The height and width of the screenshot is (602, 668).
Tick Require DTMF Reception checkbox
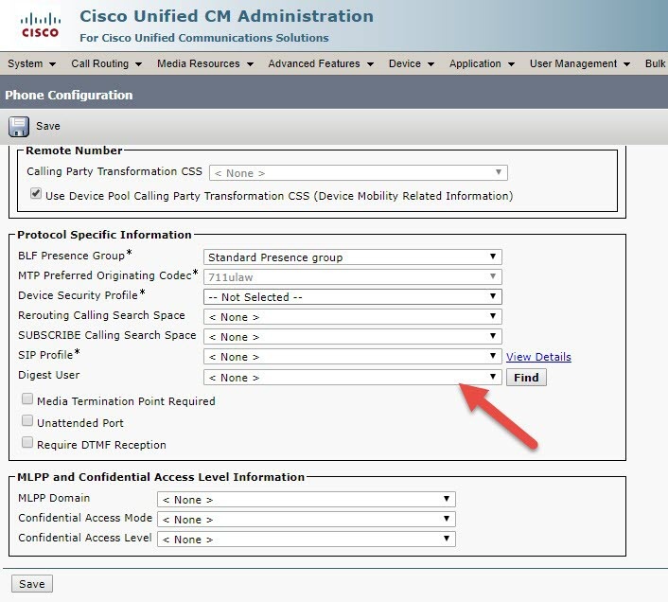pyautogui.click(x=27, y=442)
